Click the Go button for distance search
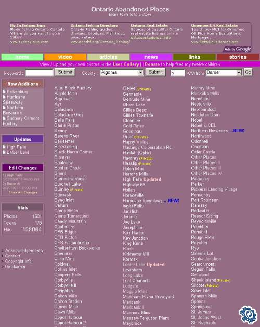 tap(248, 72)
